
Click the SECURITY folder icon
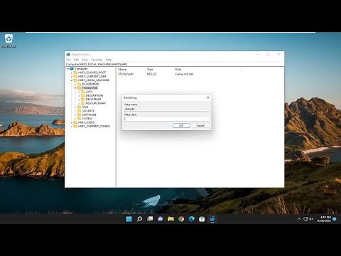pyautogui.click(x=79, y=111)
